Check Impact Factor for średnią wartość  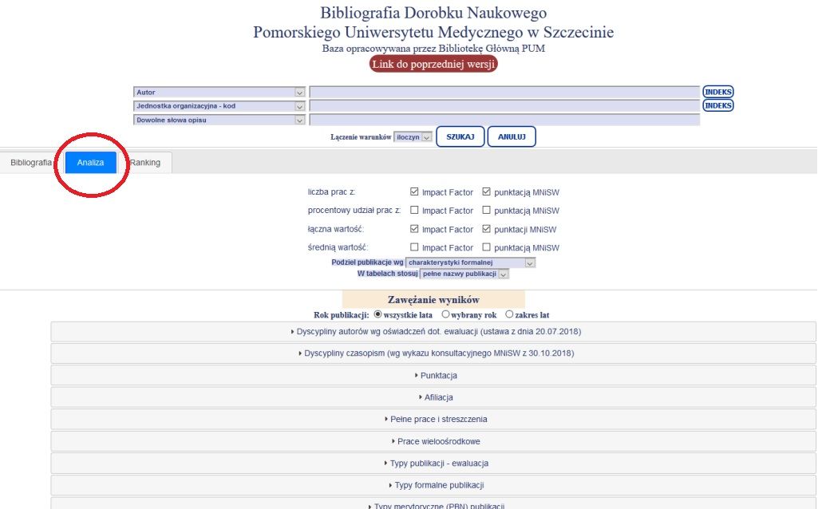coord(414,247)
